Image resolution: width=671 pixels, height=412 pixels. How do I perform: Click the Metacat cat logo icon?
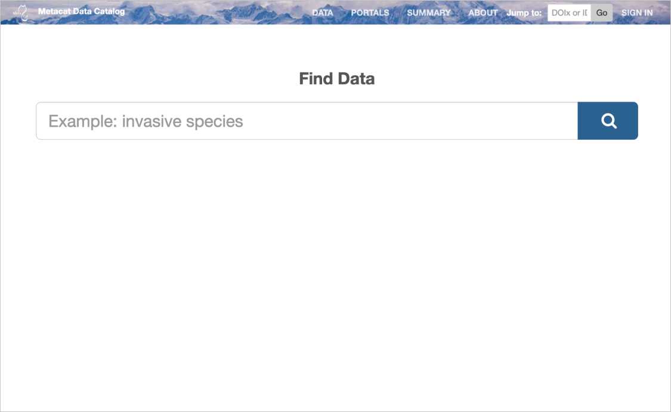(x=21, y=13)
